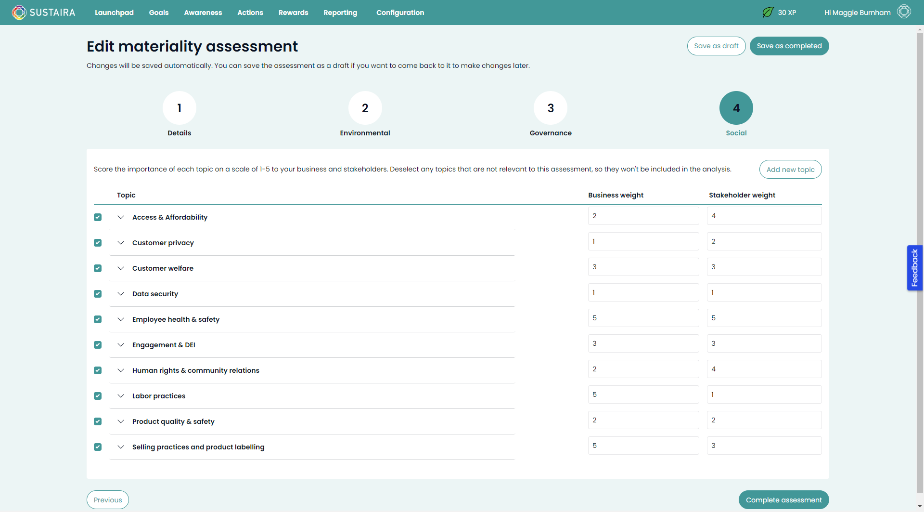The image size is (924, 512).
Task: Click step 2 Environmental circle
Action: (365, 108)
